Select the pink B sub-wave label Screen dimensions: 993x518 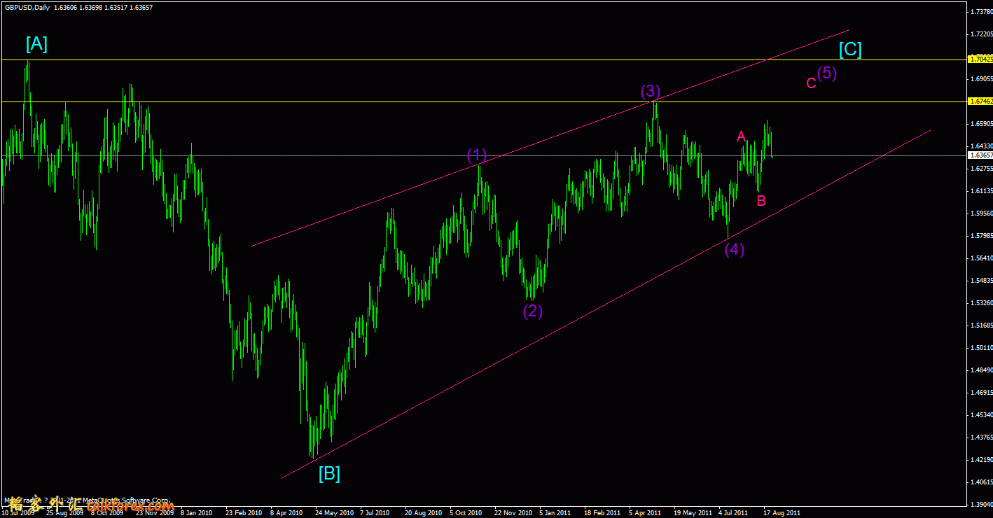761,200
